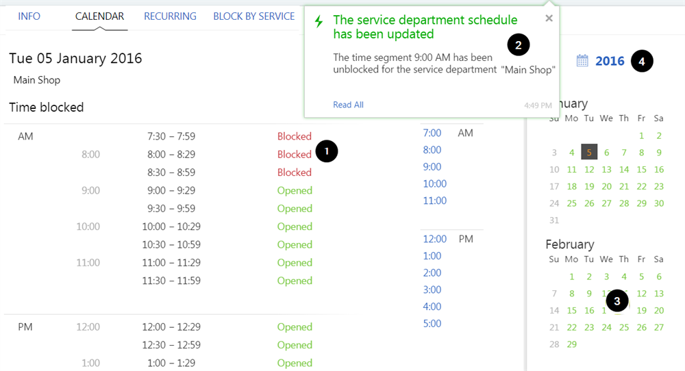685x371 pixels.
Task: Toggle the 7:30 – 7:59 Blocked status
Action: click(x=295, y=136)
